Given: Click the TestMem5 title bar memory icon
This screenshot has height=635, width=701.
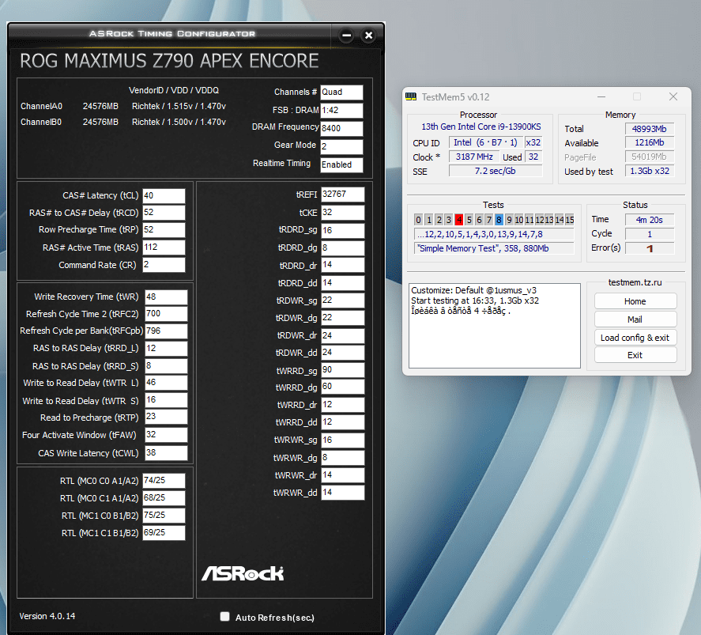Looking at the screenshot, I should (x=411, y=96).
